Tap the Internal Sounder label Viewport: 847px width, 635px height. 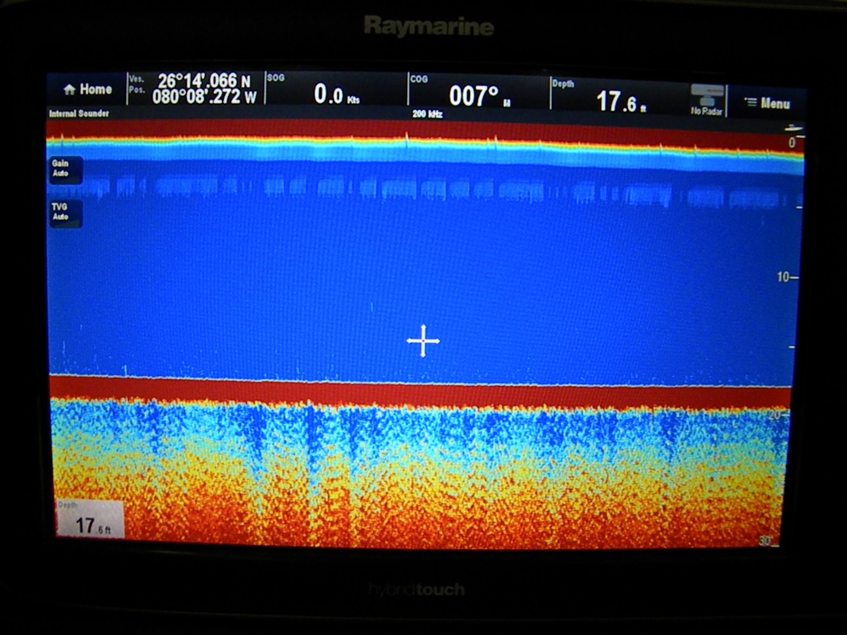click(79, 113)
